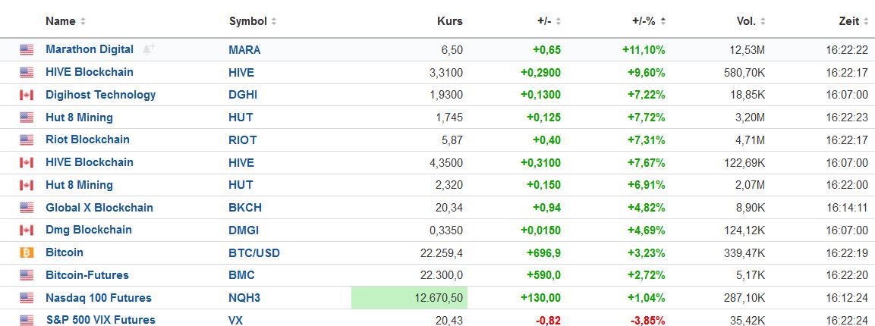The image size is (875, 326).
Task: Open the Bitcoin-Futures link
Action: tap(87, 275)
